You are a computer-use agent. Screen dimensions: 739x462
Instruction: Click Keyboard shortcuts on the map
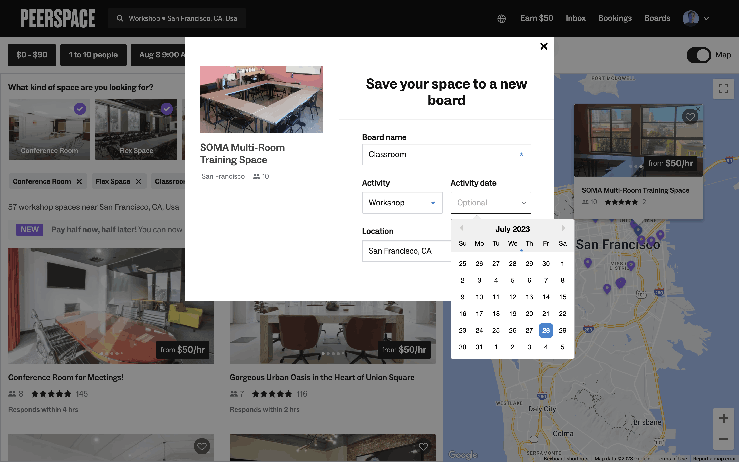coord(566,459)
